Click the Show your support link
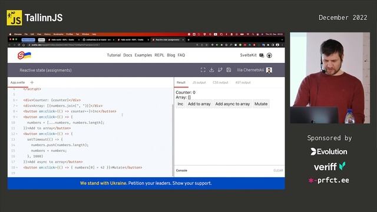 pyautogui.click(x=192, y=183)
